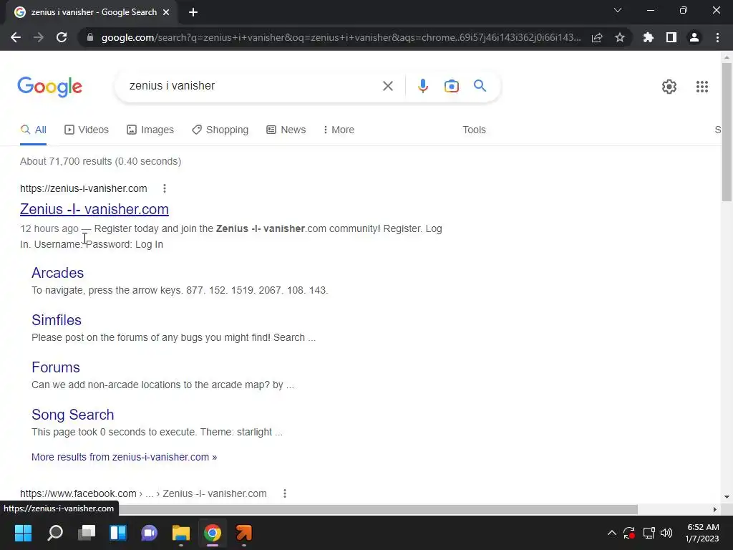733x550 pixels.
Task: Switch to the Images tab
Action: pyautogui.click(x=150, y=130)
